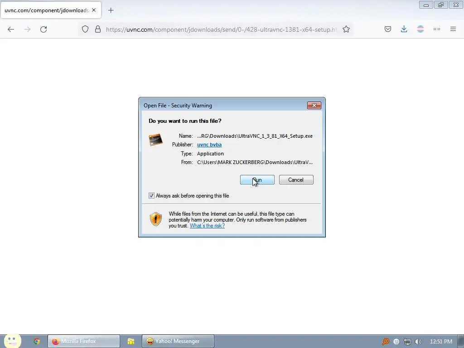464x348 pixels.
Task: Launch Chrome from the taskbar
Action: 37,341
